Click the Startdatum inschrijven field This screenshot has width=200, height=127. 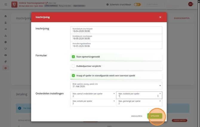point(116,30)
